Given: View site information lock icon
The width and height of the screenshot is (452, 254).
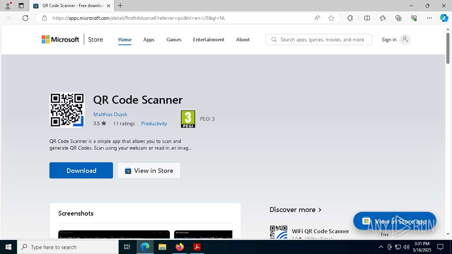Looking at the screenshot, I should pos(44,18).
